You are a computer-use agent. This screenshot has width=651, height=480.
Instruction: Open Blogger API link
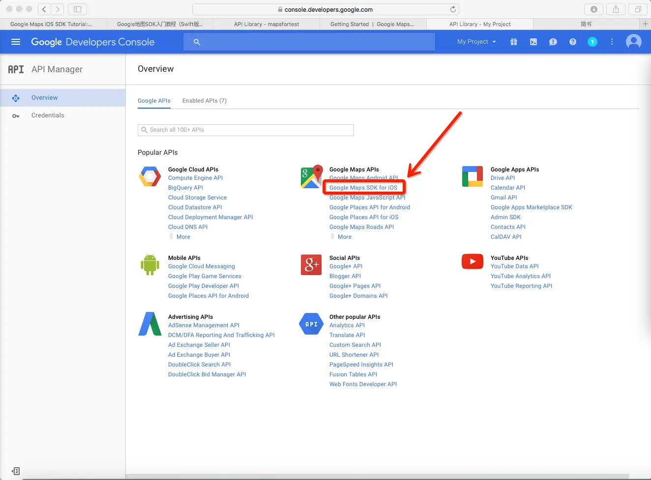(x=345, y=276)
